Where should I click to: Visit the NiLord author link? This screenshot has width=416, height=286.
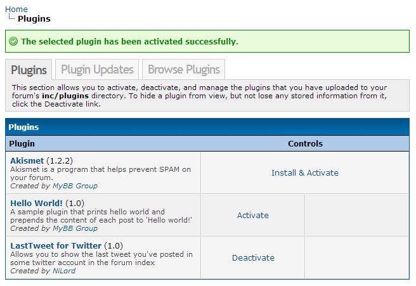[x=64, y=271]
